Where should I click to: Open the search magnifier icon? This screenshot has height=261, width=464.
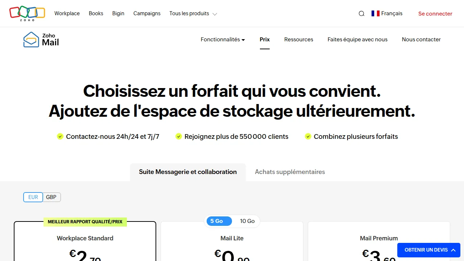(x=361, y=14)
